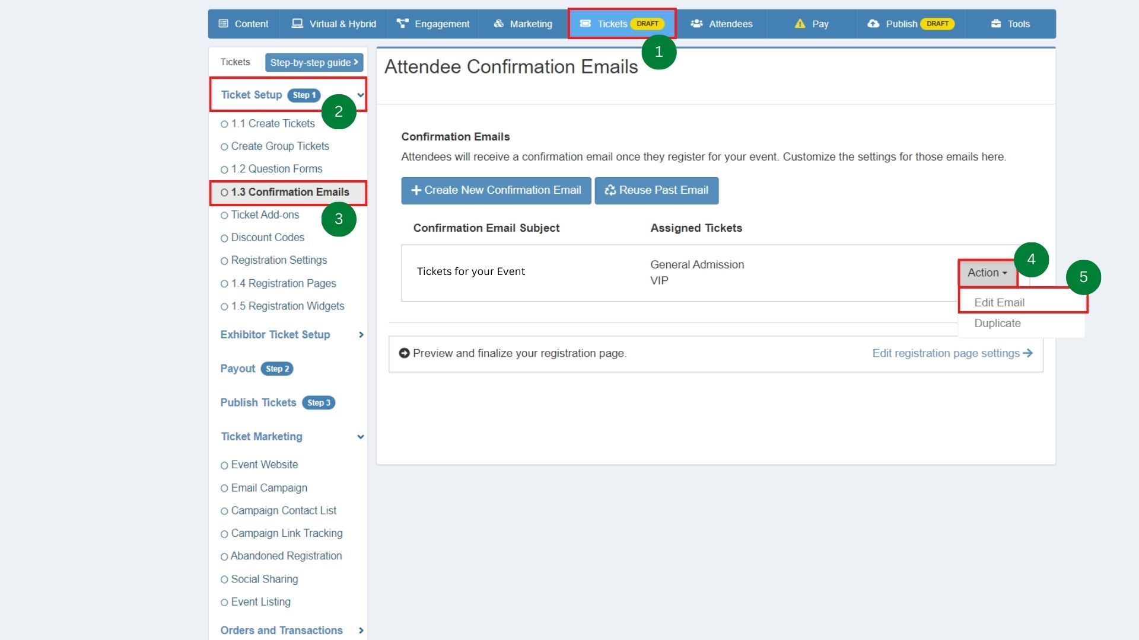Select the Content tab icon
1139x640 pixels.
[x=224, y=24]
